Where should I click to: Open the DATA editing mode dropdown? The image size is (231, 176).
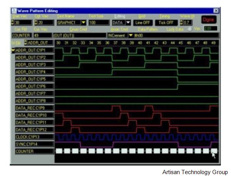(128, 23)
